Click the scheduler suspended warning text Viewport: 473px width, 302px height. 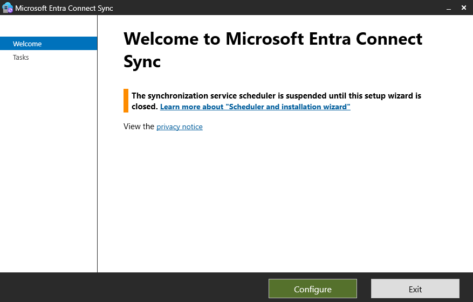[276, 101]
